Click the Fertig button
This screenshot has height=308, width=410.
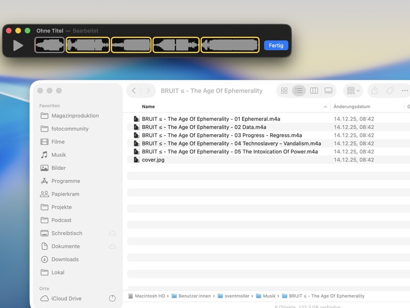tap(276, 45)
